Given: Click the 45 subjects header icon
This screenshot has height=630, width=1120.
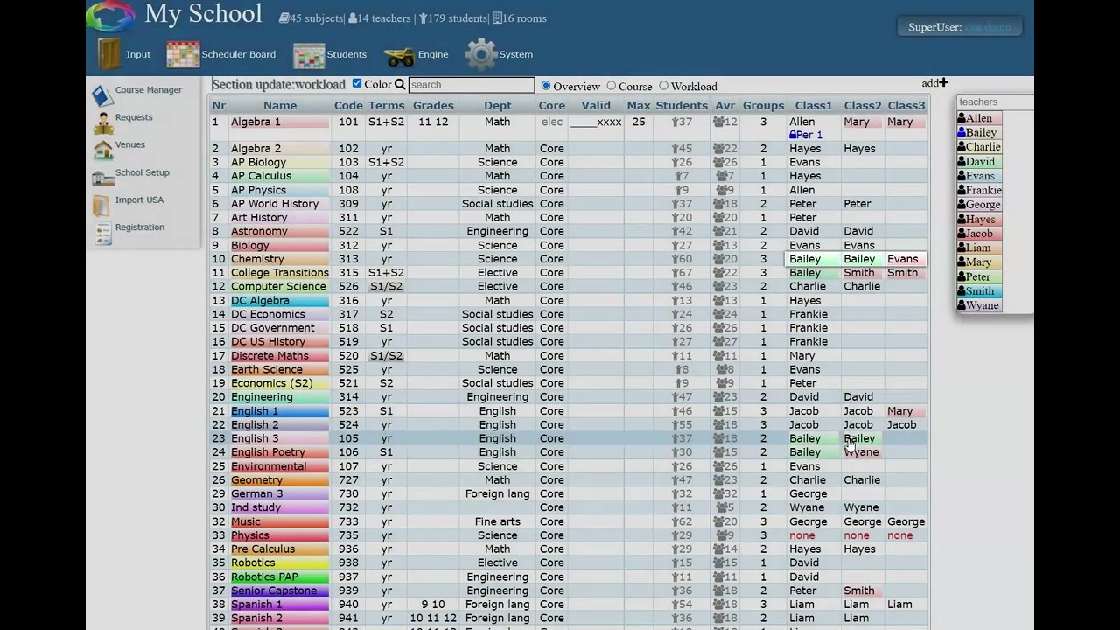Looking at the screenshot, I should click(x=283, y=18).
